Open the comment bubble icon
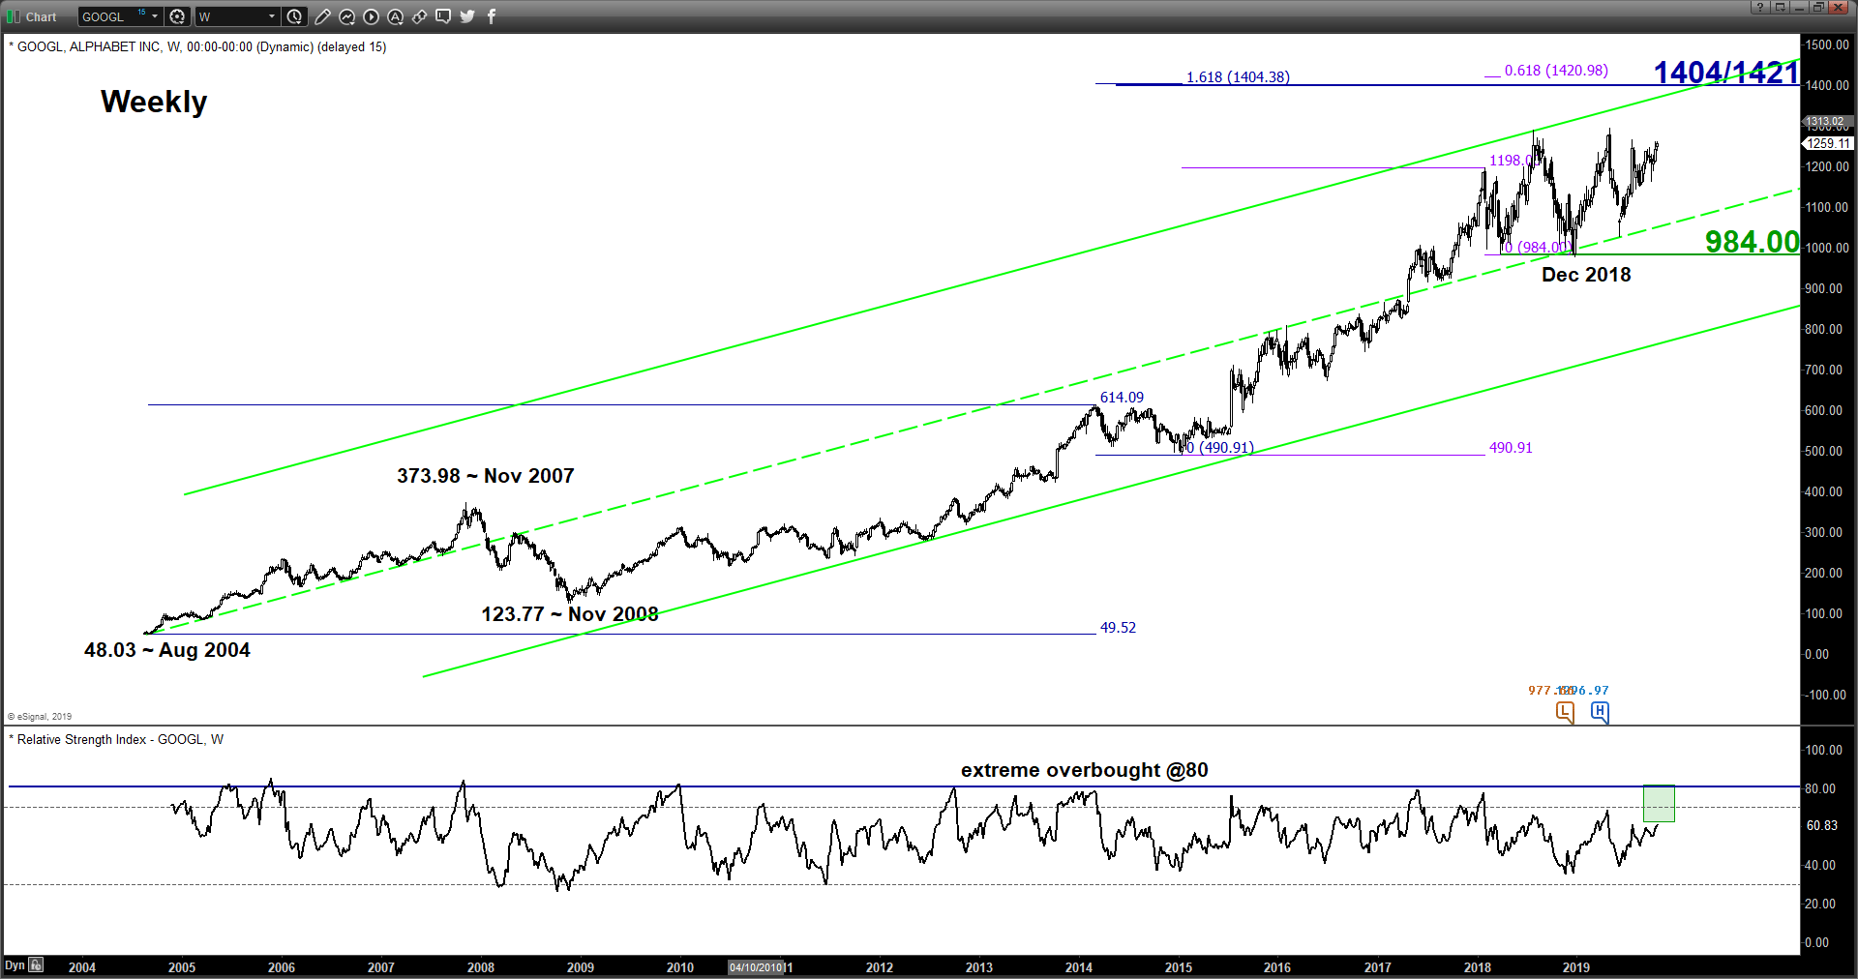The image size is (1858, 979). point(443,16)
